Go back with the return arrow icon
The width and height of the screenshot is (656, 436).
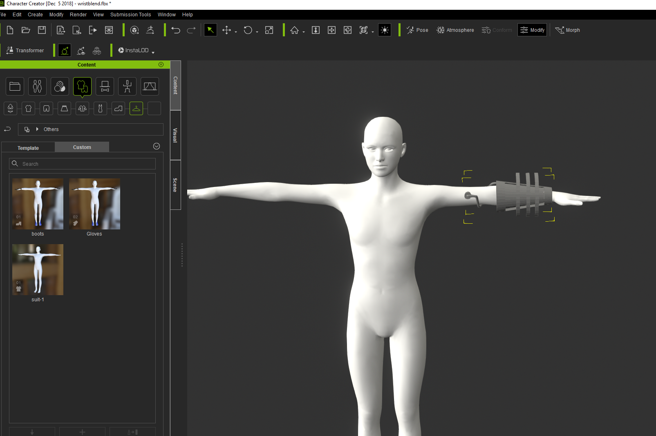(x=7, y=129)
